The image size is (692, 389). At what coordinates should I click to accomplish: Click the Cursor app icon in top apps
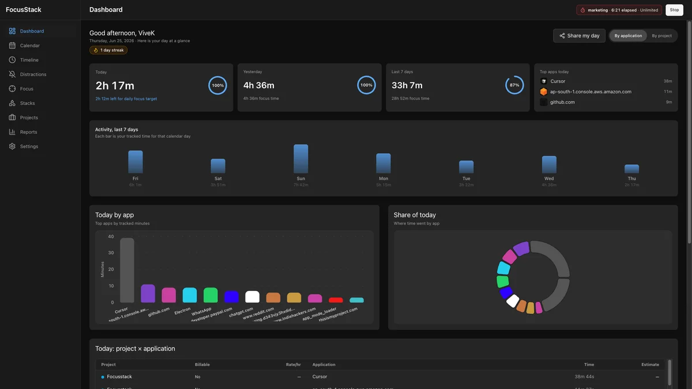(543, 81)
